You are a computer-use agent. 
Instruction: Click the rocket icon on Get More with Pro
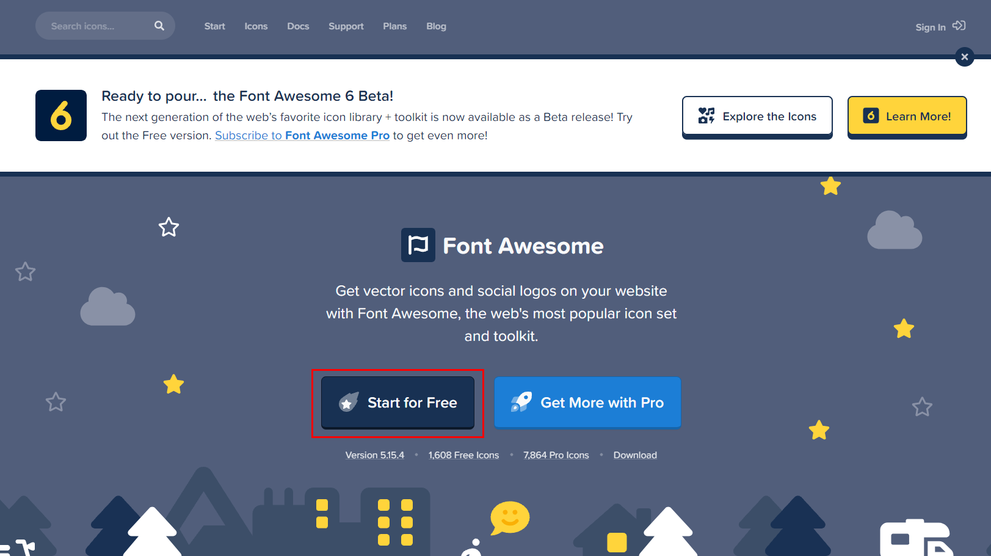pyautogui.click(x=522, y=402)
